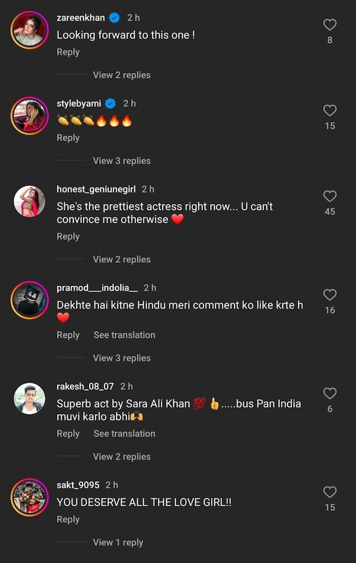This screenshot has width=356, height=563.
Task: Click zareenkhan's verified badge
Action: 112,17
